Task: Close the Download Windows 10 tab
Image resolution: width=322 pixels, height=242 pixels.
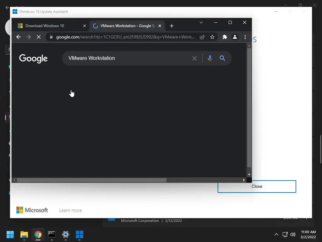Action: click(x=84, y=26)
